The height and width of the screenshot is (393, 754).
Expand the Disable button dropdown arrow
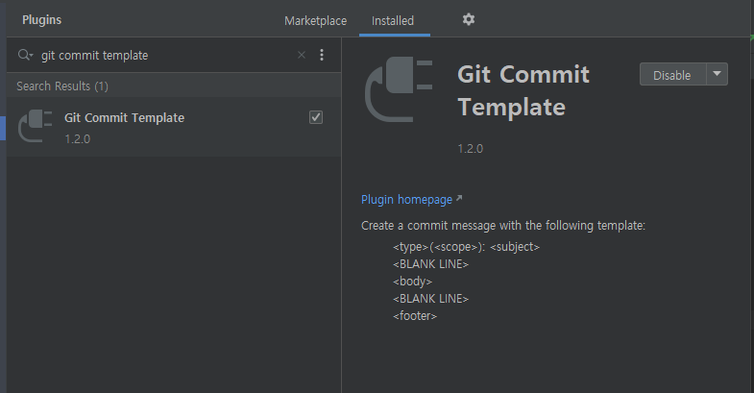[717, 74]
